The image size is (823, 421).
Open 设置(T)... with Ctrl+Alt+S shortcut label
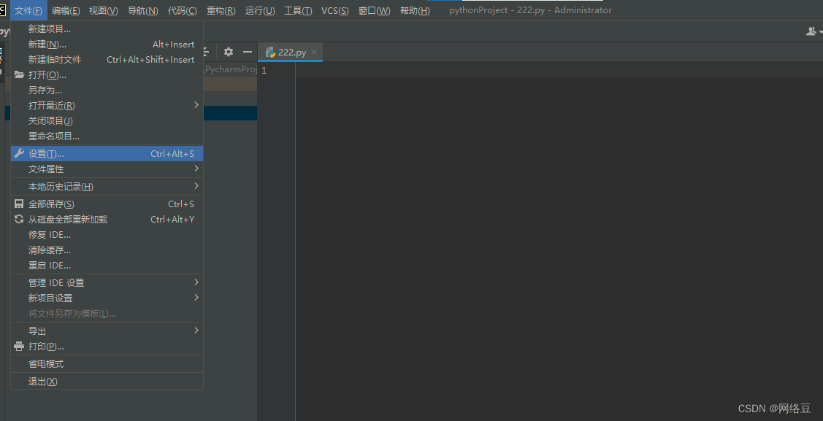coord(107,154)
